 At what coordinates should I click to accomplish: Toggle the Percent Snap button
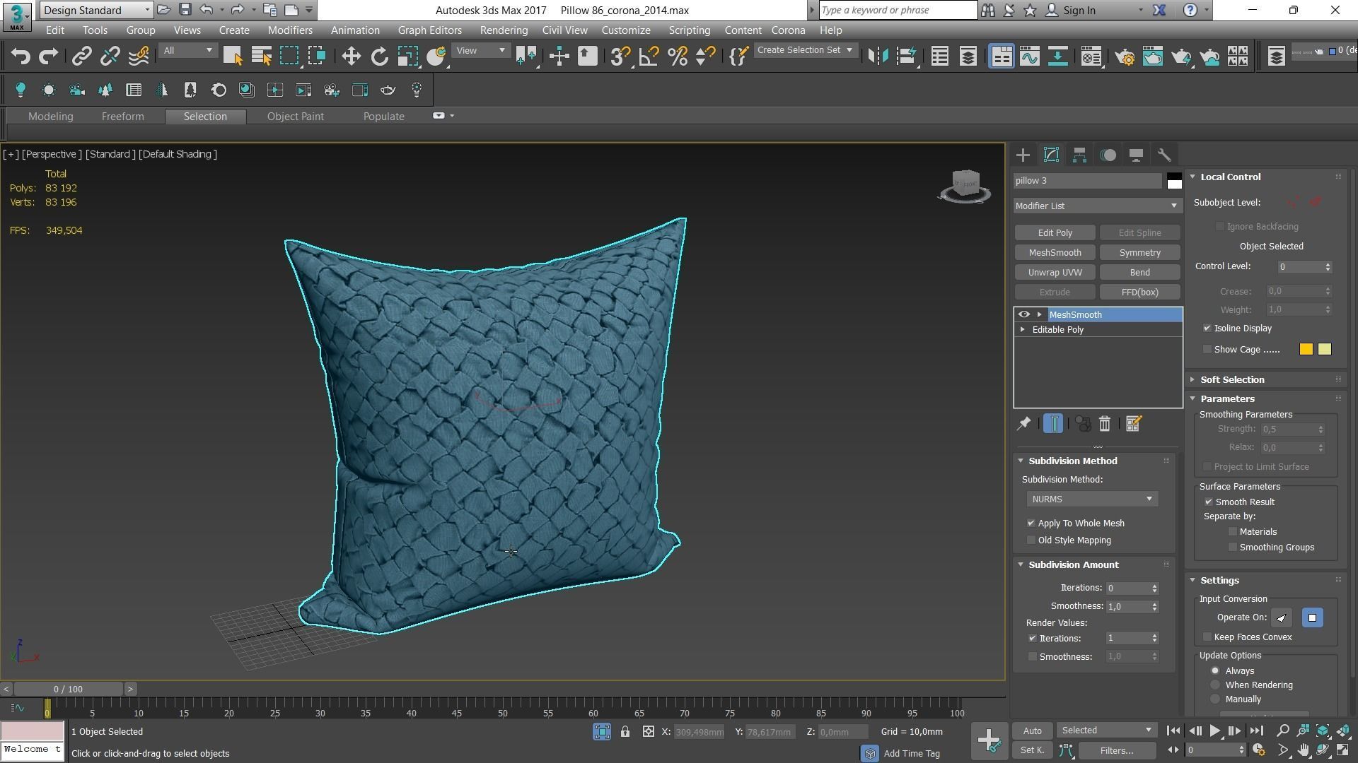pos(677,56)
